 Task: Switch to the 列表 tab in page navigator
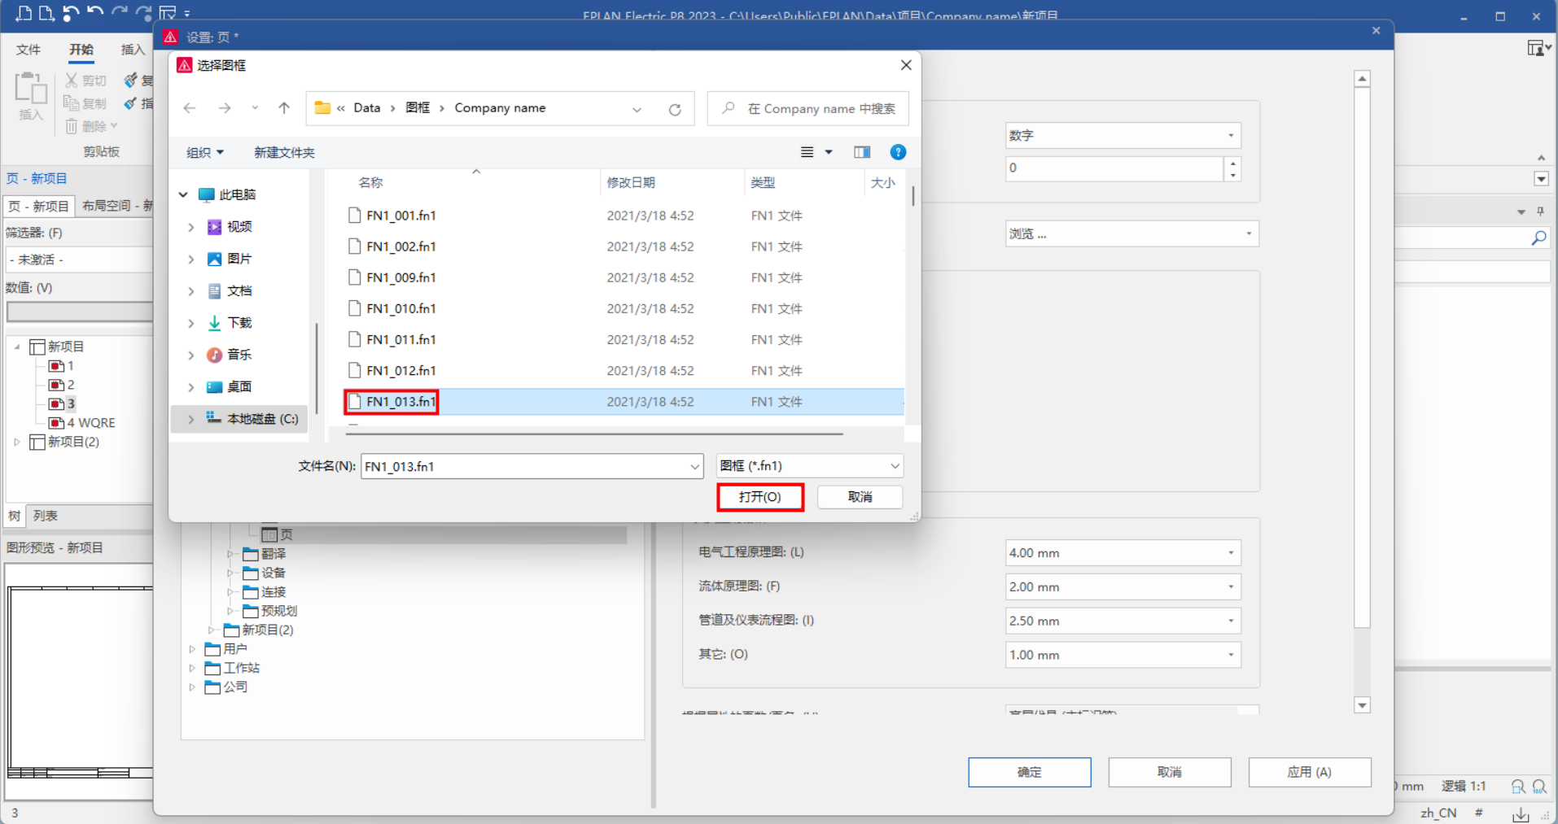point(46,516)
